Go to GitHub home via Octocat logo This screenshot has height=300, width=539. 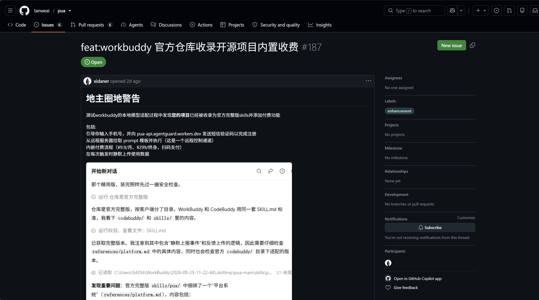pyautogui.click(x=24, y=11)
